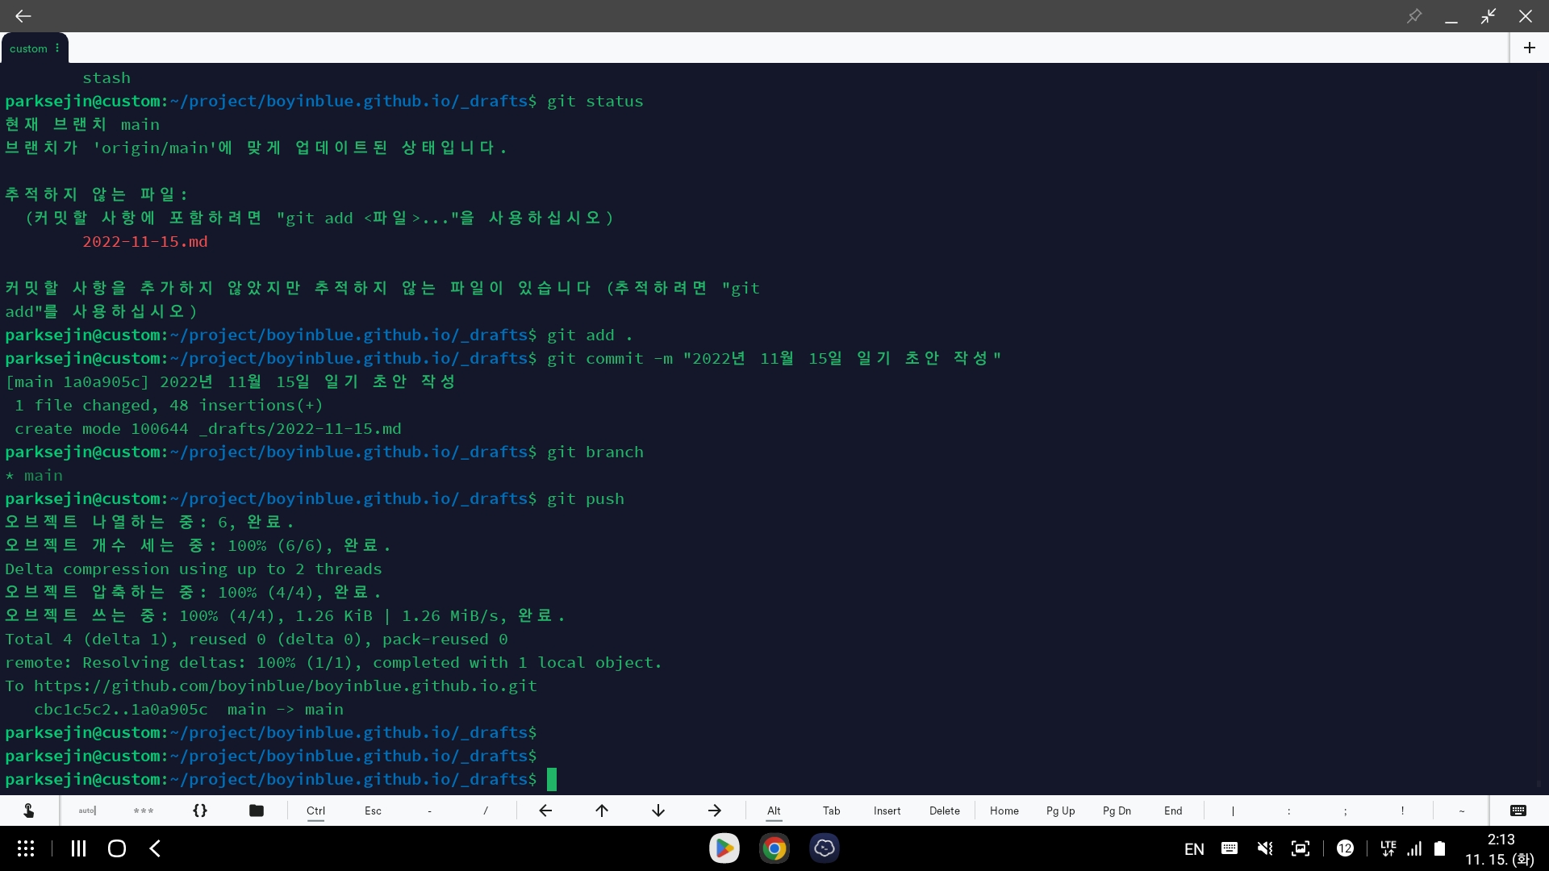Tap the Back chevron navigation button

(155, 848)
